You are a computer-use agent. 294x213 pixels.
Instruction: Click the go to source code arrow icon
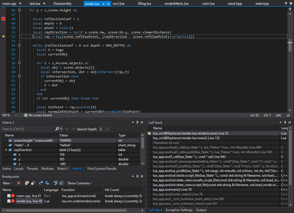point(41,183)
